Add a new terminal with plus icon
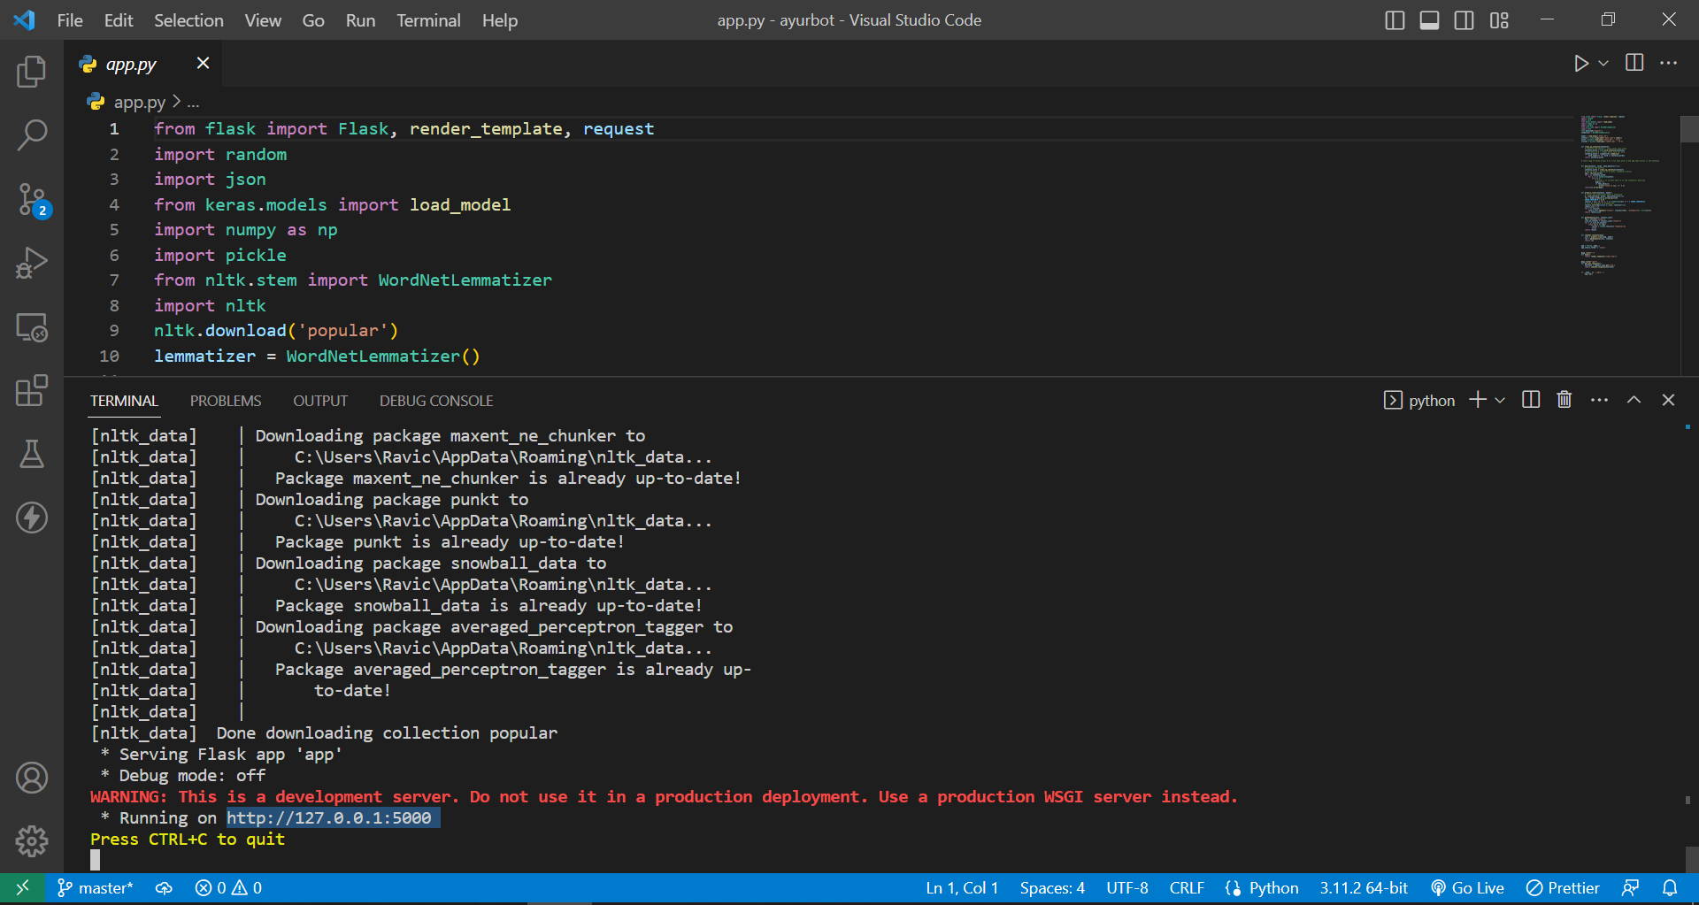 tap(1477, 400)
